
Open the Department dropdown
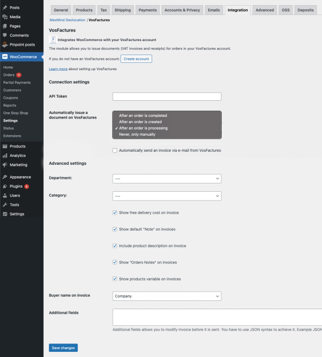click(167, 179)
